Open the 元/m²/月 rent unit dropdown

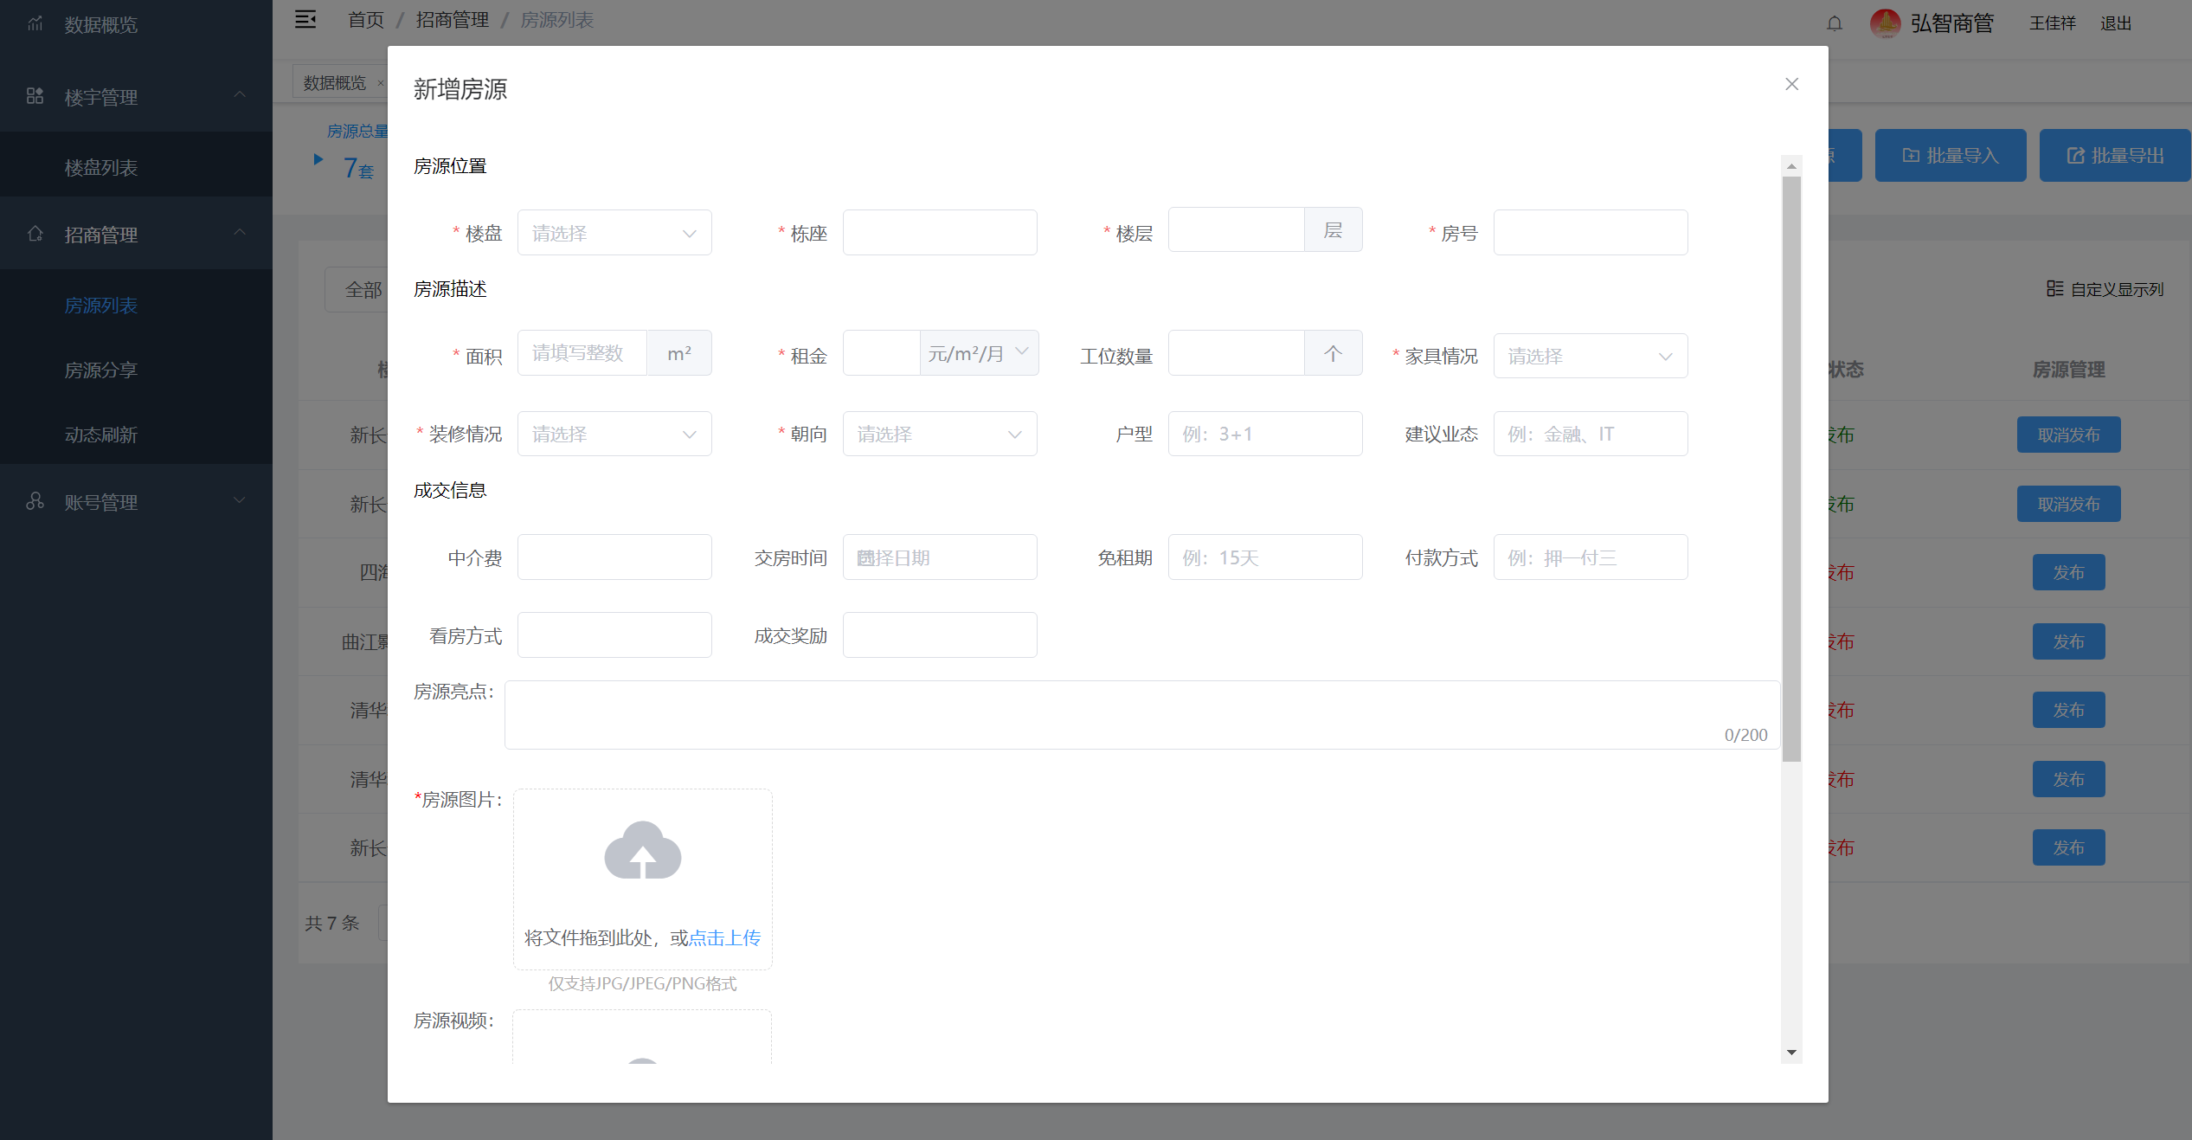pos(979,353)
